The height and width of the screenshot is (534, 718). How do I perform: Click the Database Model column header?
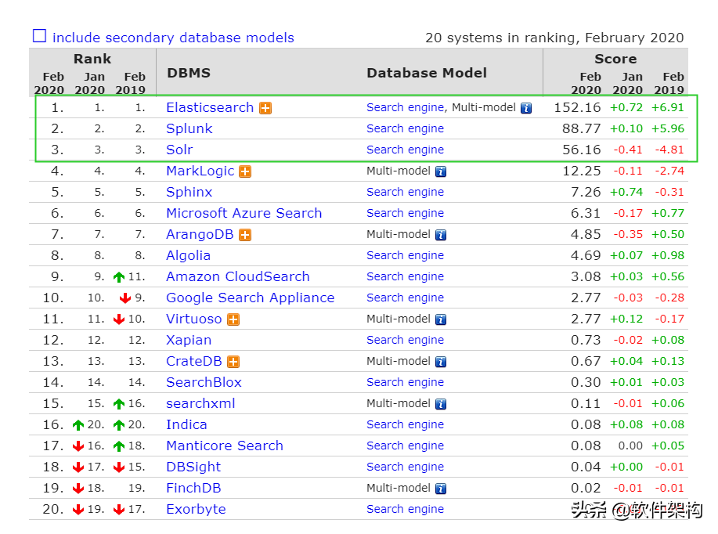(426, 73)
